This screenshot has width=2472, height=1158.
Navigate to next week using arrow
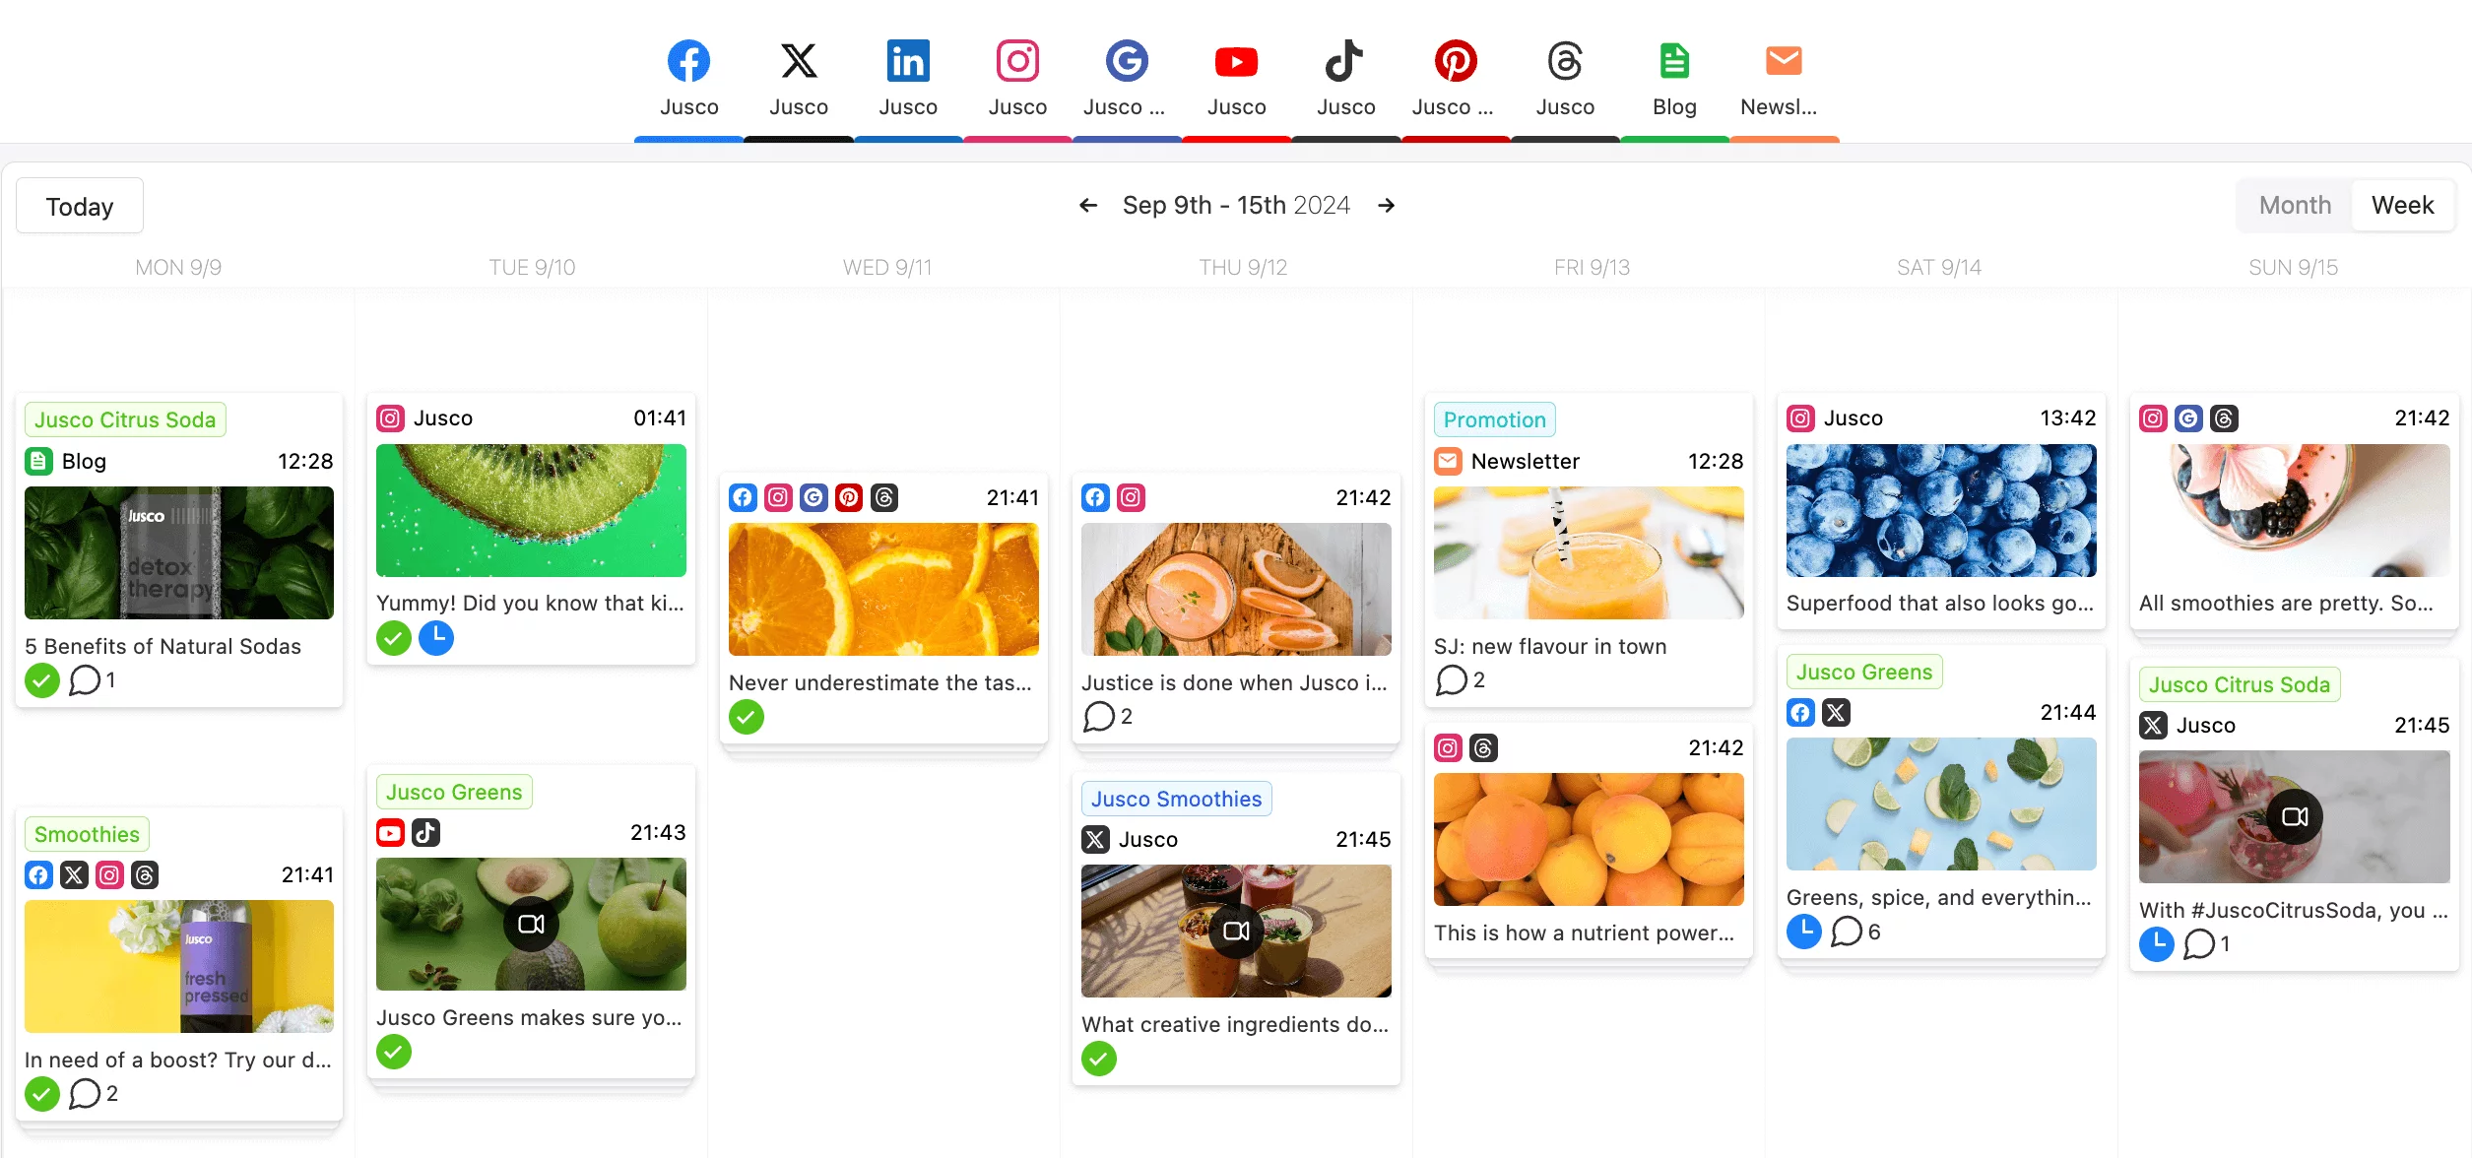pyautogui.click(x=1386, y=203)
